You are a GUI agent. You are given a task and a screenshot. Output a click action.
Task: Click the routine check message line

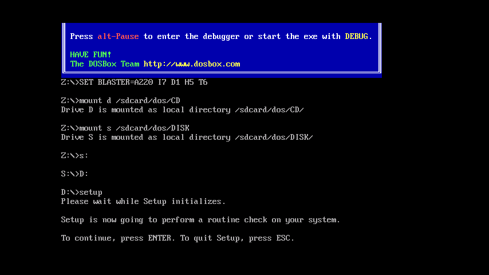[x=200, y=220]
